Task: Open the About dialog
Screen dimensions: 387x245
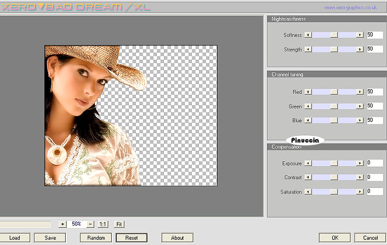Action: [x=177, y=238]
